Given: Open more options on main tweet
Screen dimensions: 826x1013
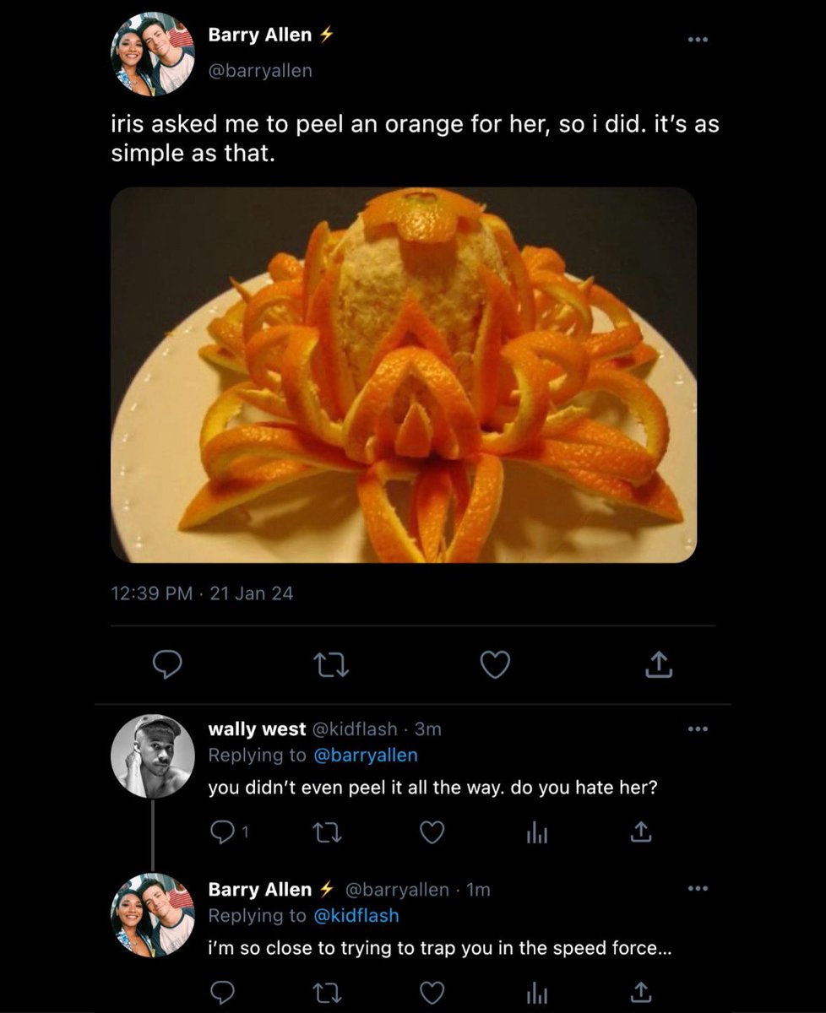Looking at the screenshot, I should point(696,39).
